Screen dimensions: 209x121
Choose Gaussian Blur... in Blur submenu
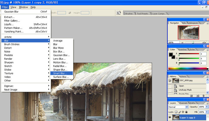(x=62, y=55)
